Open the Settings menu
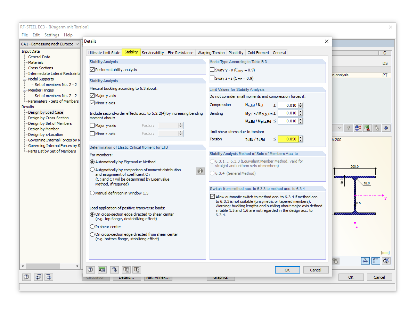The width and height of the screenshot is (417, 312). [52, 35]
